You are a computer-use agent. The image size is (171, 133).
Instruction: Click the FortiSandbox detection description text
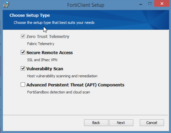59,92
